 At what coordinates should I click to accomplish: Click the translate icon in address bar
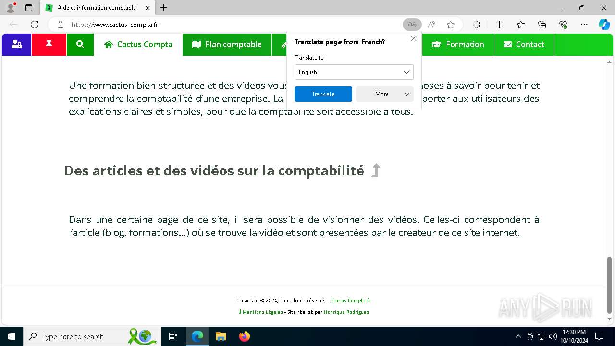click(412, 25)
